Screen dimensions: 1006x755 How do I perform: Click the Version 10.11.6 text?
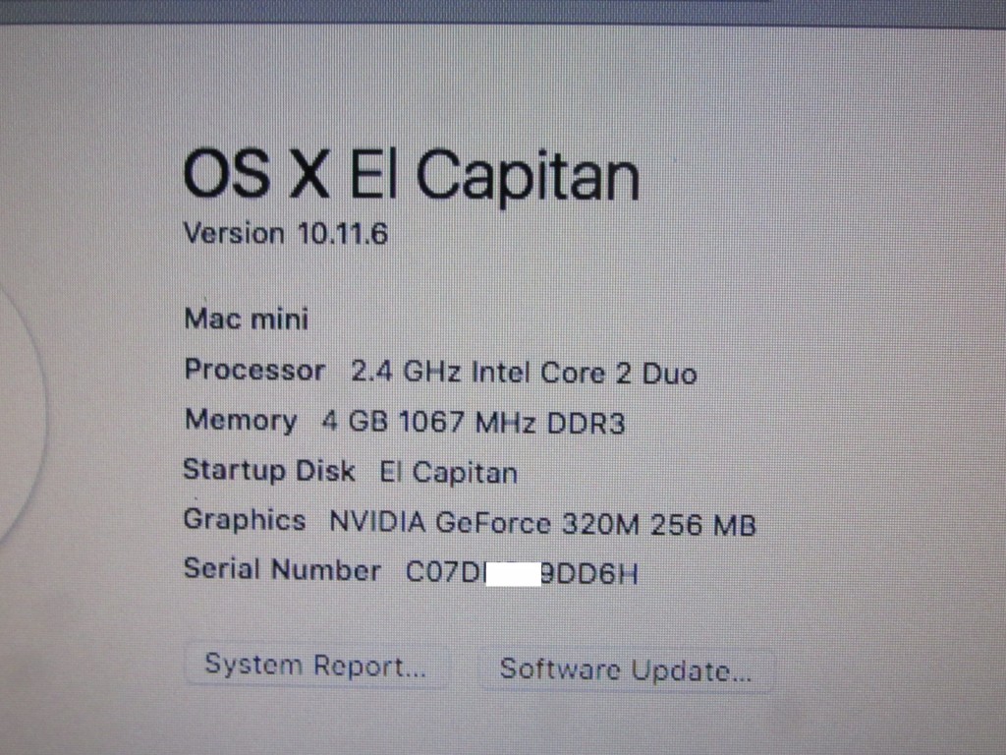pyautogui.click(x=286, y=233)
